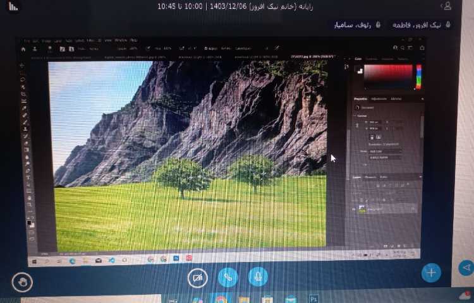Toggle pressure for opacity icon
This screenshot has height=303, width=474.
148,48
